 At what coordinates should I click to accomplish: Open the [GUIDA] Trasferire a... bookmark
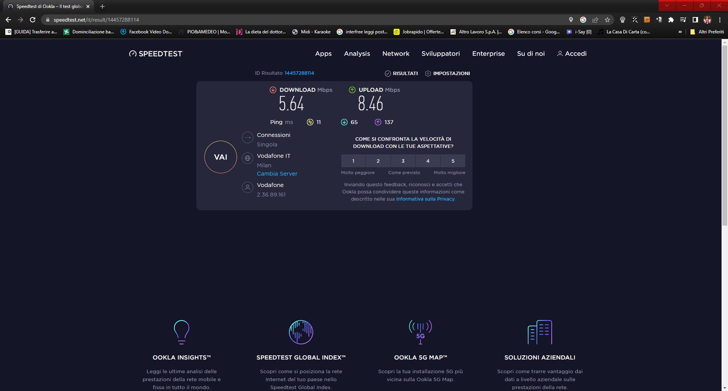(31, 32)
